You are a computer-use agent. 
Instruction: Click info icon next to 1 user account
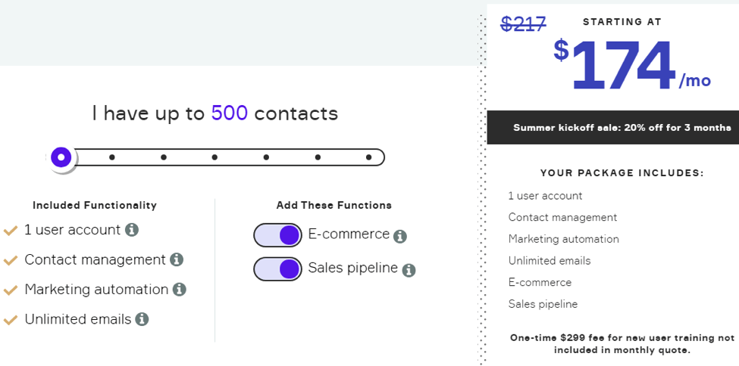pyautogui.click(x=132, y=230)
